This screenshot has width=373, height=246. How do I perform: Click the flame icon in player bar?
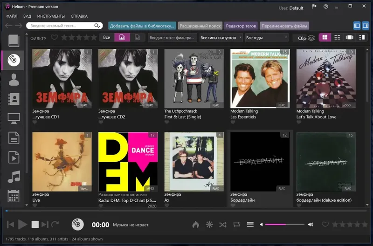195,225
